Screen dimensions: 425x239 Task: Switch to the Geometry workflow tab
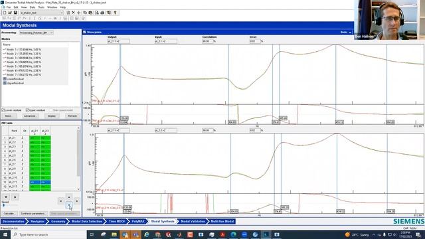point(58,221)
